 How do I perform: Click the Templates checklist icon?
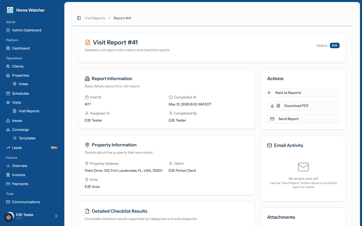(15, 138)
